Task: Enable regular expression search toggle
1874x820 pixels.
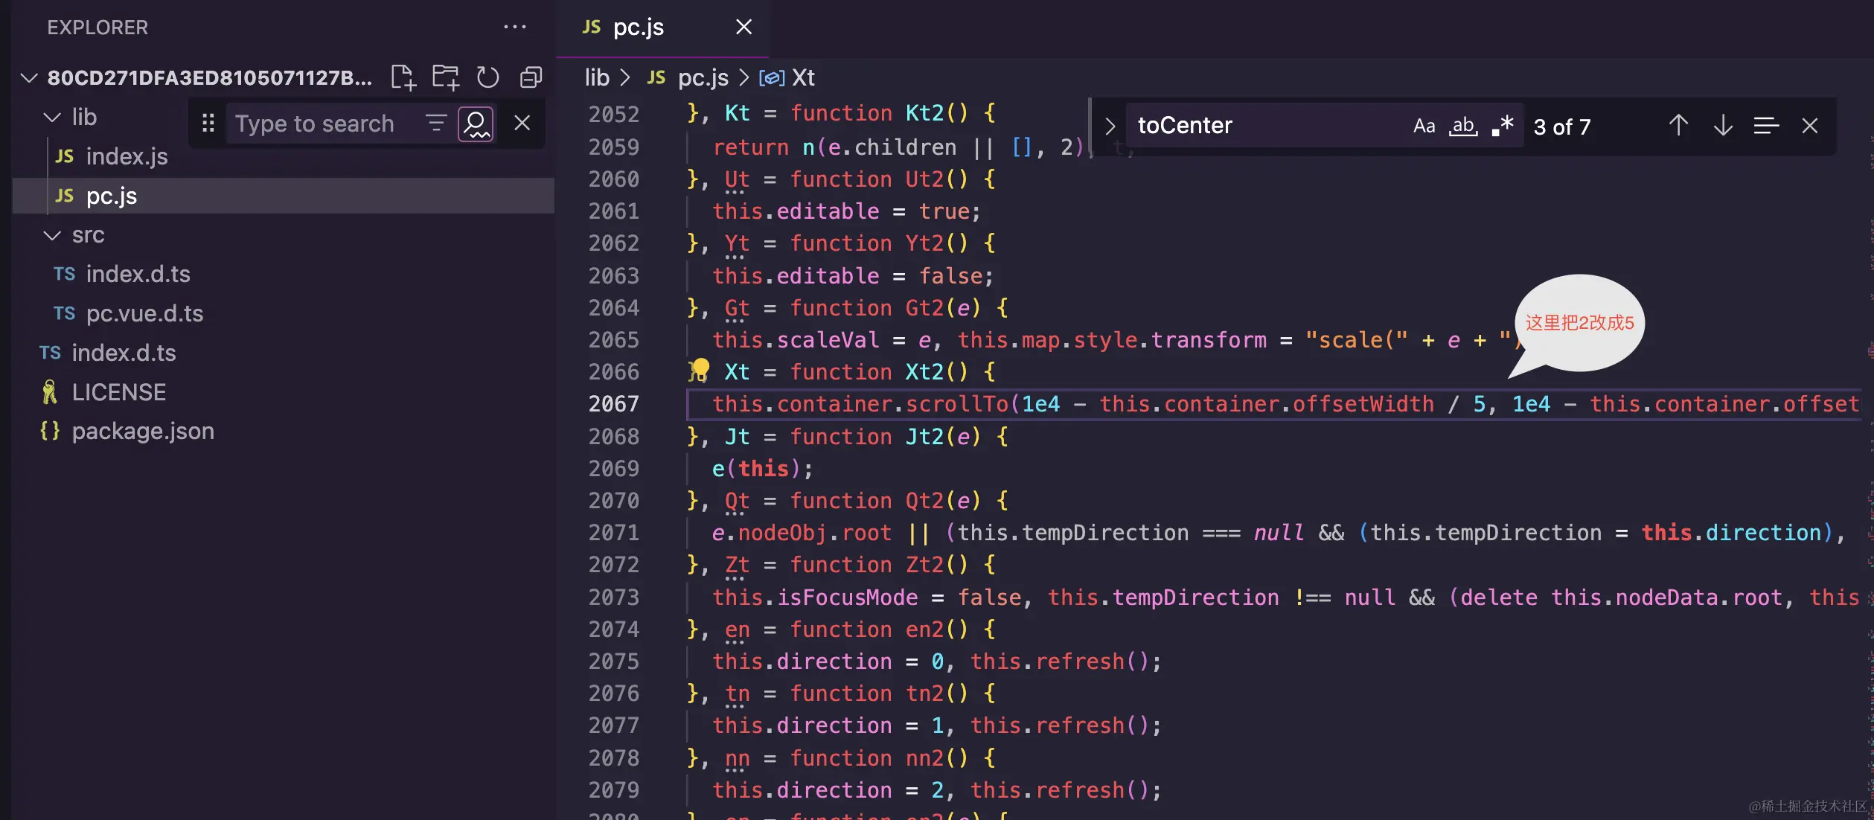Action: (1503, 126)
